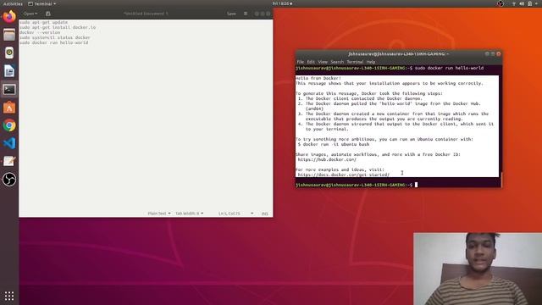Open Tab Width dropdown in gedit status bar
Image resolution: width=542 pixels, height=305 pixels.
[189, 213]
